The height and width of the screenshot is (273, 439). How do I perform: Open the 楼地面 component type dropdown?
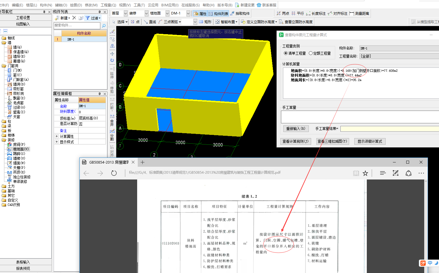(167, 13)
